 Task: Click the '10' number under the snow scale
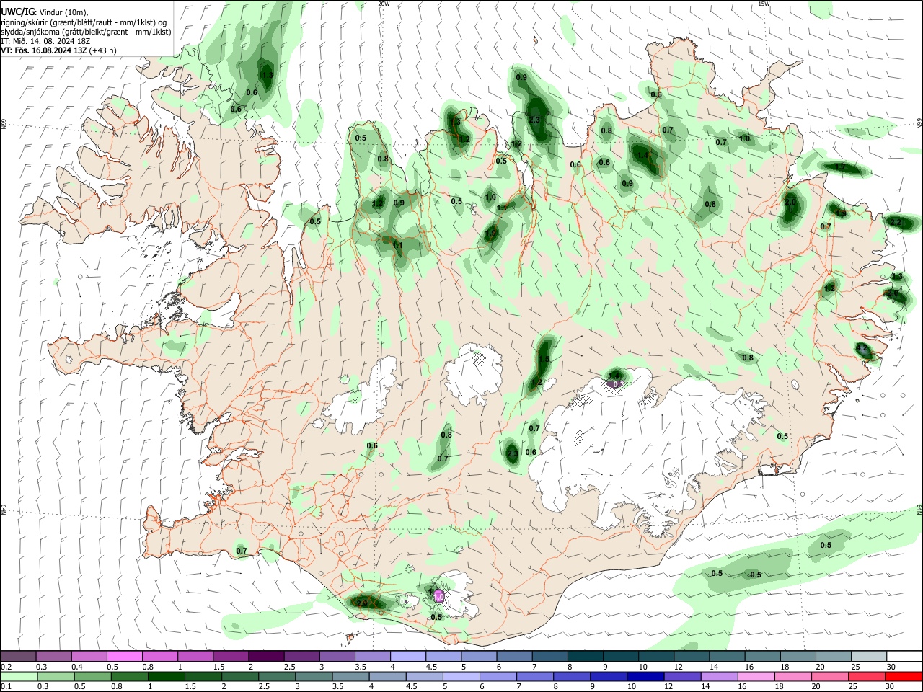(x=642, y=667)
